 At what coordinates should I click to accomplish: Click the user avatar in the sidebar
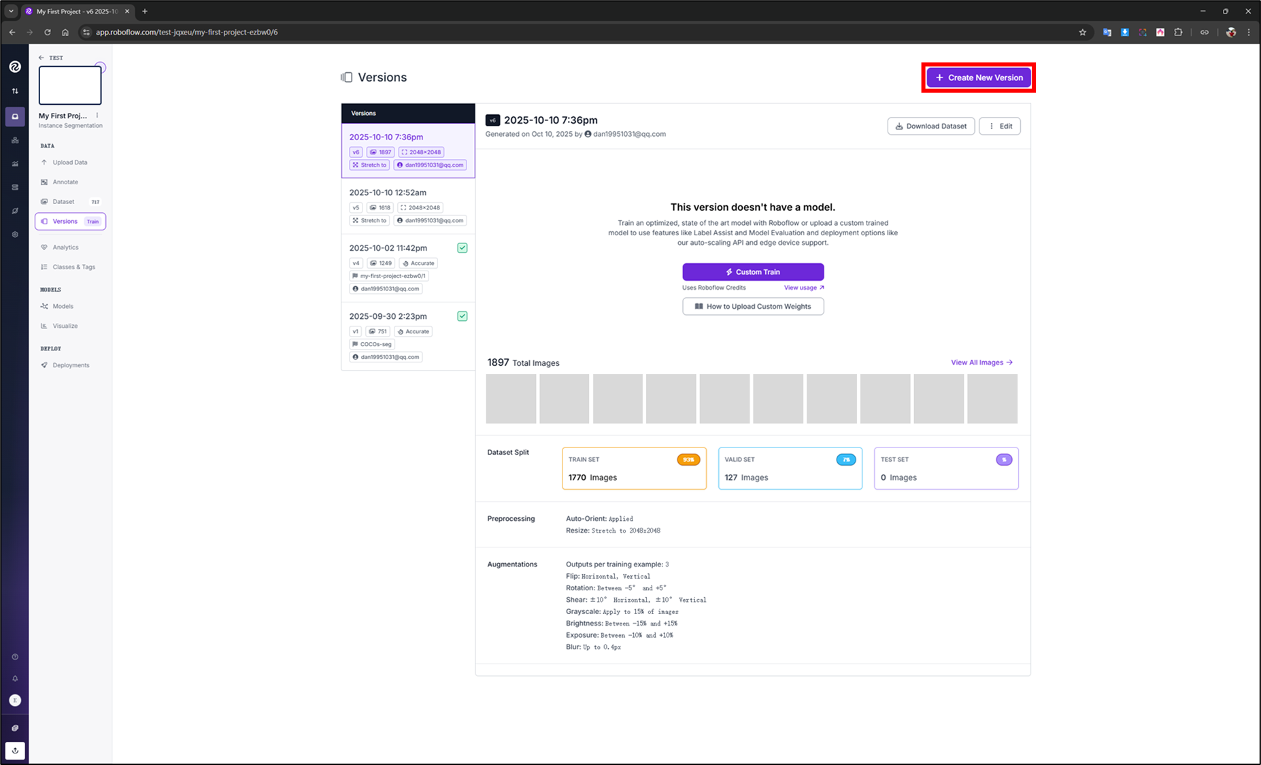(x=15, y=700)
